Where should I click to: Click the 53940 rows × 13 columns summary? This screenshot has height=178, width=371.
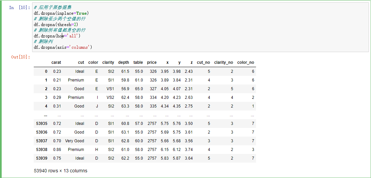(60, 171)
